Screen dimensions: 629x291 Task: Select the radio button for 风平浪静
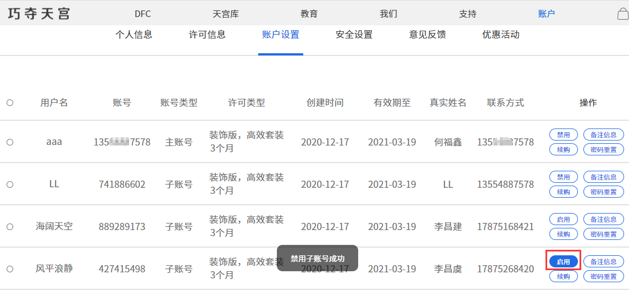(10, 269)
